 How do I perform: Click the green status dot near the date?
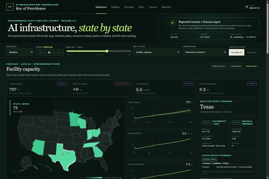[247, 7]
